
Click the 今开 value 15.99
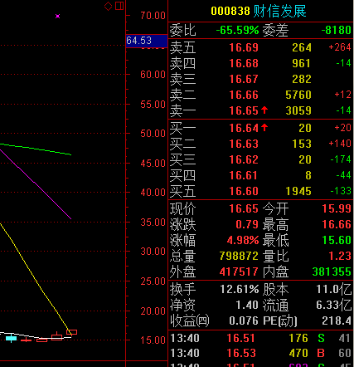(337, 208)
